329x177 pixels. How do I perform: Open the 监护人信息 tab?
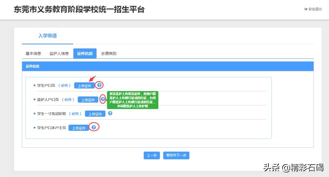click(59, 54)
